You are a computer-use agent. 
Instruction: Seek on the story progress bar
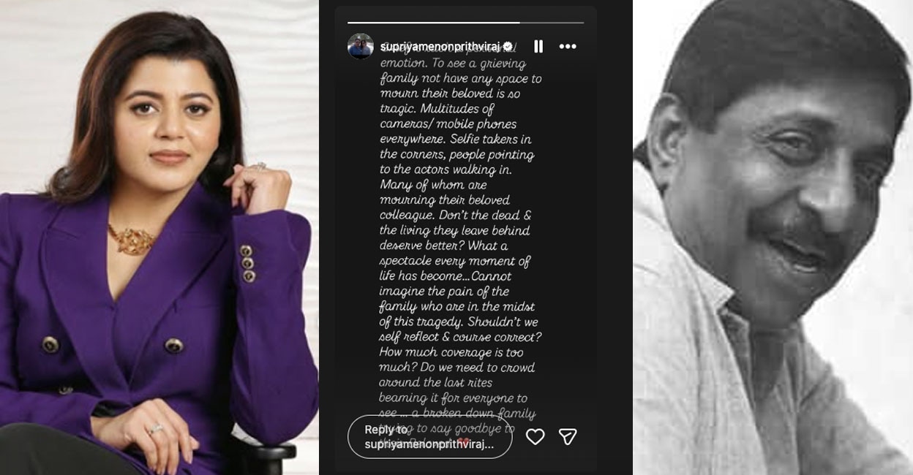coord(465,23)
